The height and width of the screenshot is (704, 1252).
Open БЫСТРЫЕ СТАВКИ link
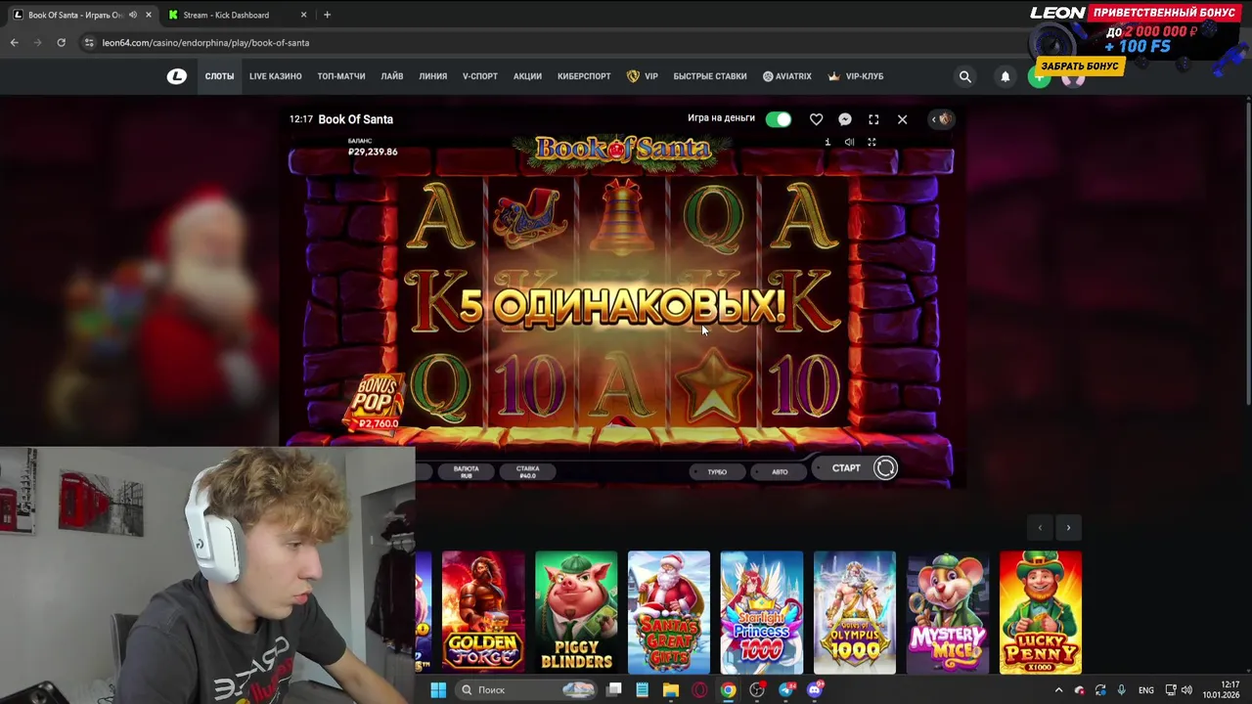click(x=710, y=76)
